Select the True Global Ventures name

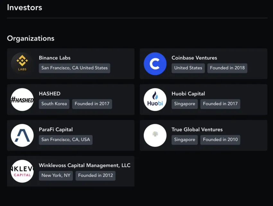[197, 130]
